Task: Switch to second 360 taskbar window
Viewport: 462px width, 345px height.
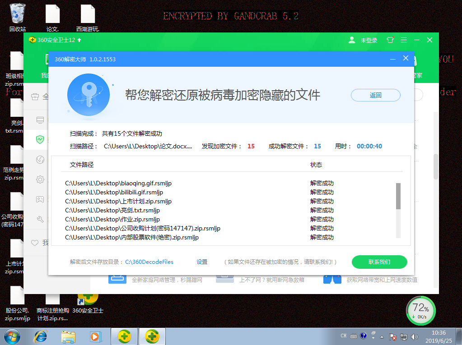Action: [152, 336]
